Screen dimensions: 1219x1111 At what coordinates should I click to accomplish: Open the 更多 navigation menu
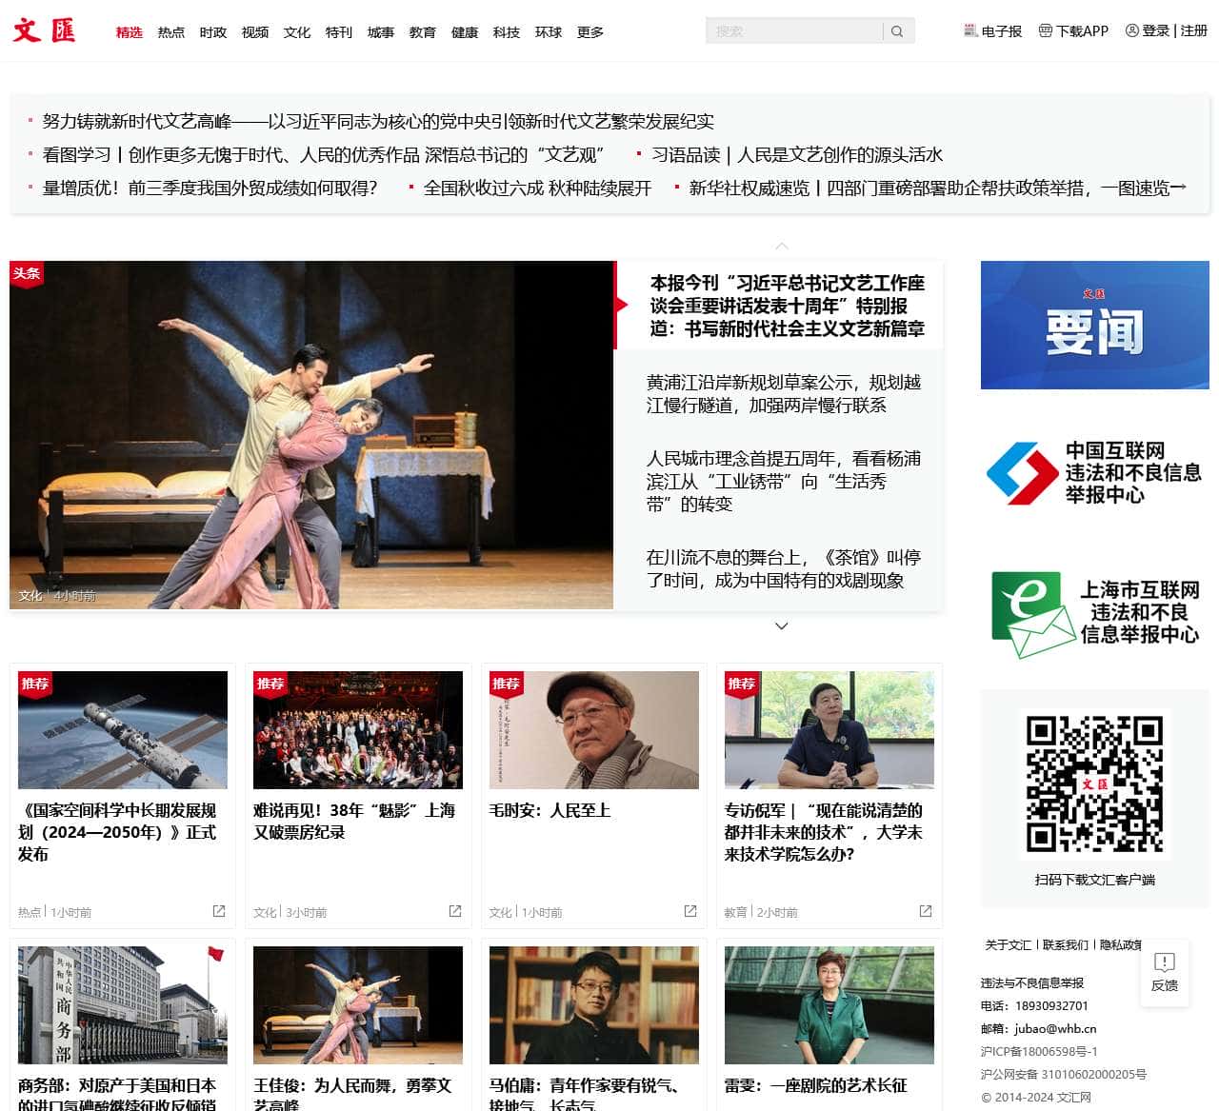coord(590,31)
